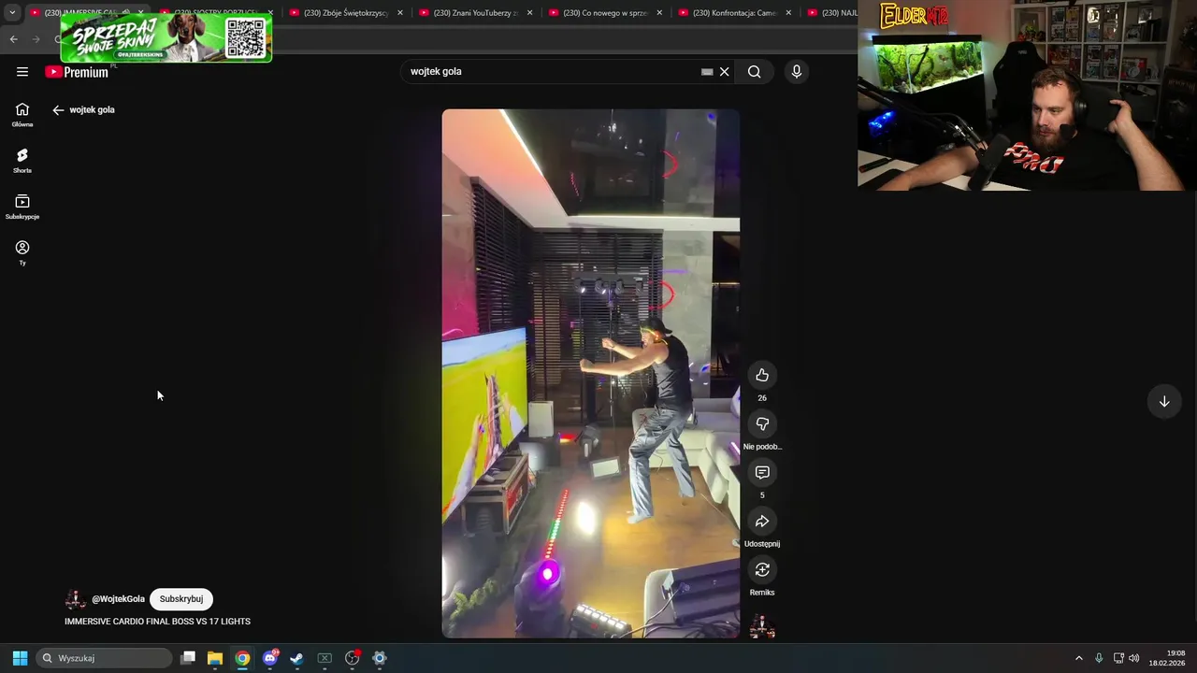Open the on-screen keyboard icon in the search box
This screenshot has width=1197, height=673.
click(707, 71)
